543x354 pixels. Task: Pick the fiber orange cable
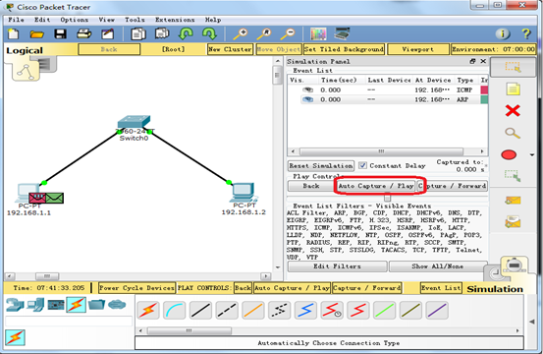pyautogui.click(x=253, y=311)
